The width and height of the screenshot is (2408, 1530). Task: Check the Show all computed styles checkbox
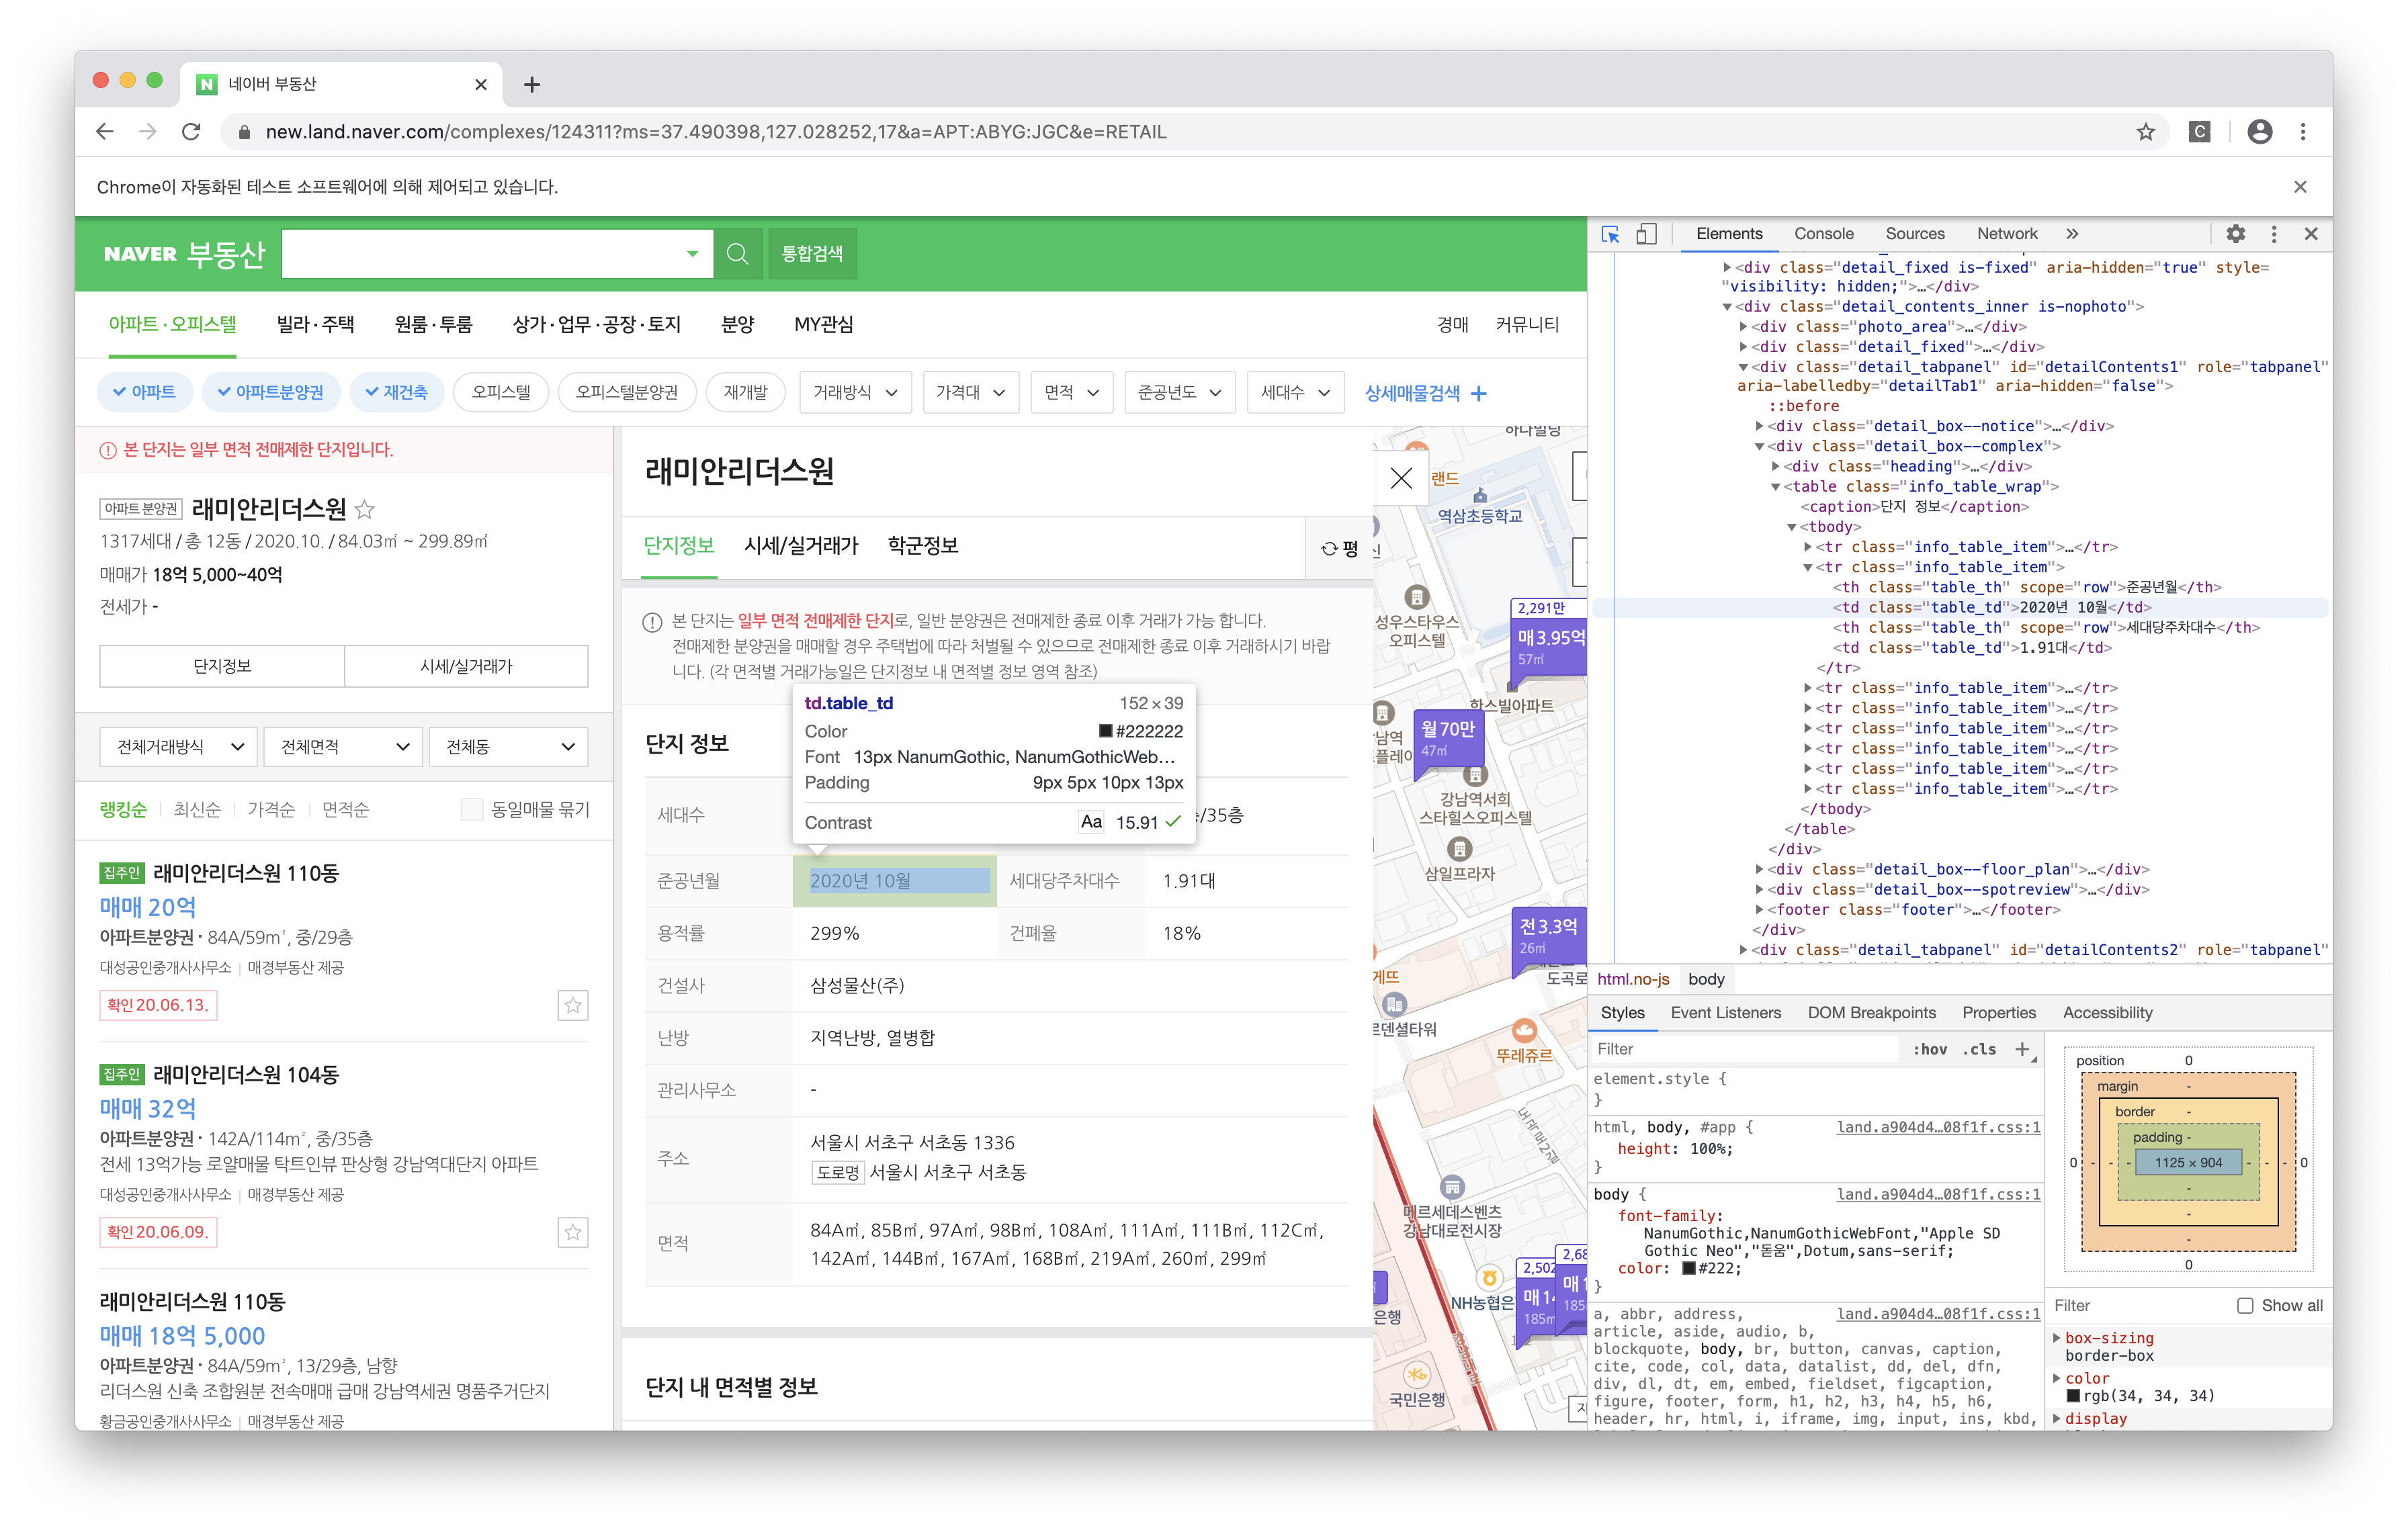[x=2245, y=1305]
